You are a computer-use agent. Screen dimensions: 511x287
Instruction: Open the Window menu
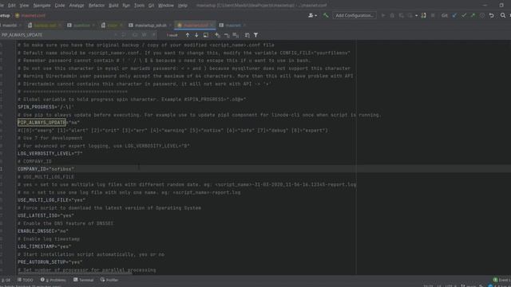pos(166,6)
